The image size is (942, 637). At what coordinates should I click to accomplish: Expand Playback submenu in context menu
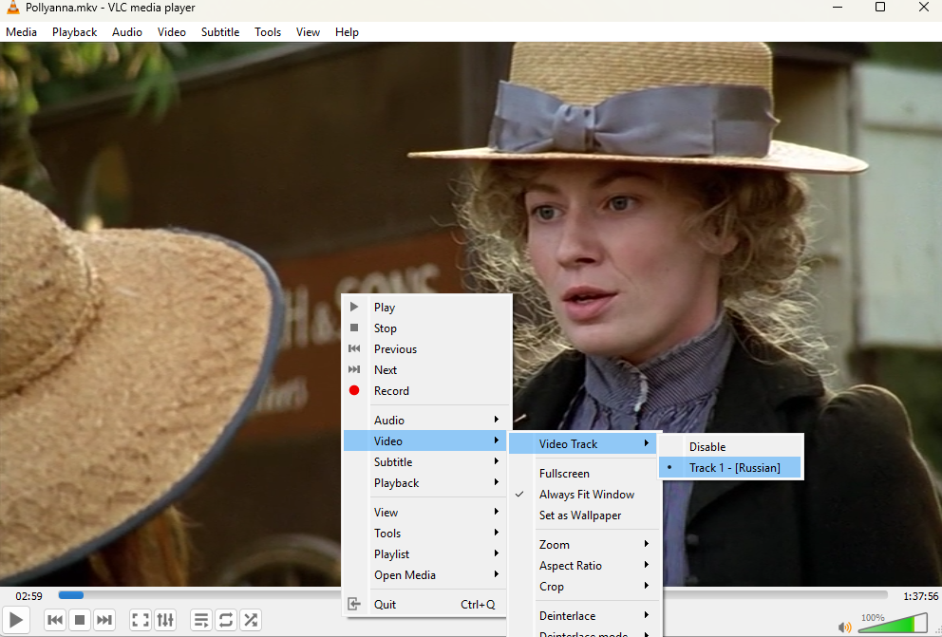[426, 482]
